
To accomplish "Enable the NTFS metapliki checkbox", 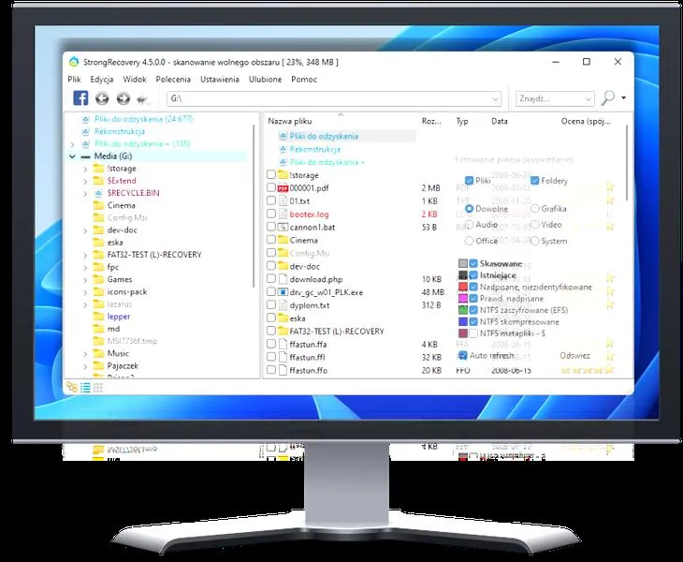I will tap(473, 333).
